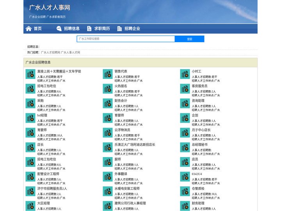Open the 企划 job listing
Viewport: 281px width, 211px height.
(x=195, y=115)
